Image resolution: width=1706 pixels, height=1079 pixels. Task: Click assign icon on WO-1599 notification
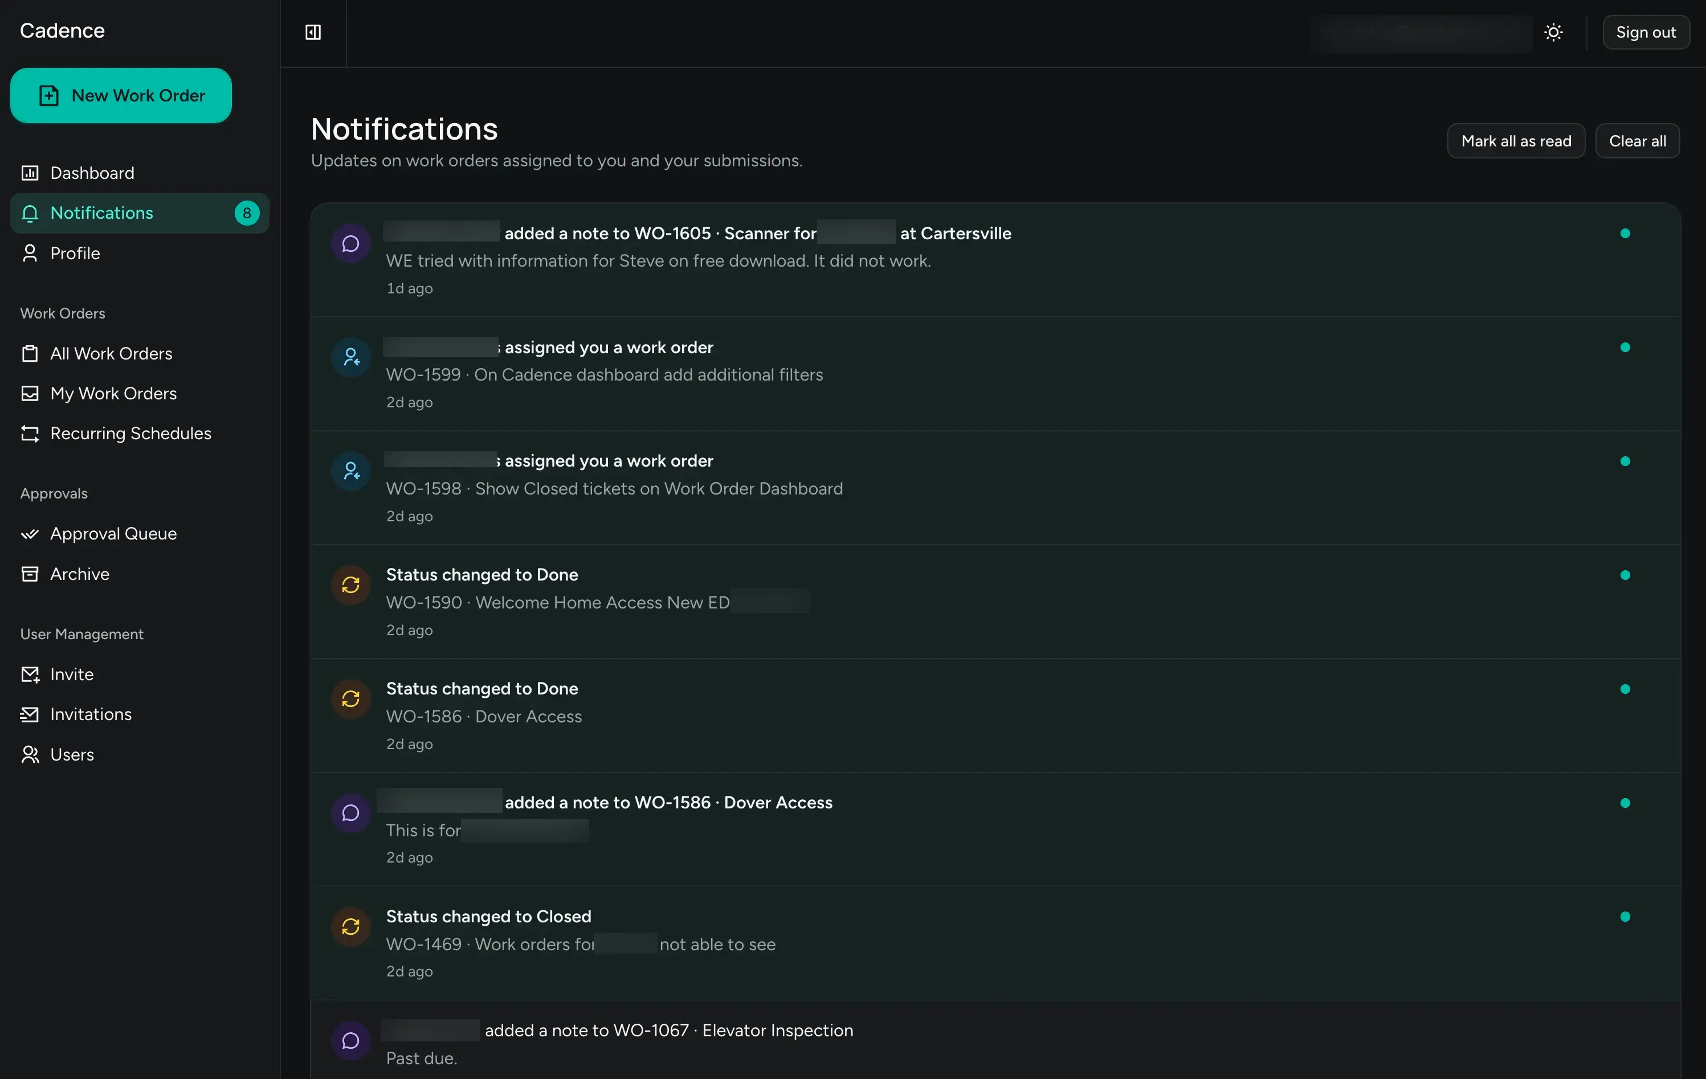350,357
